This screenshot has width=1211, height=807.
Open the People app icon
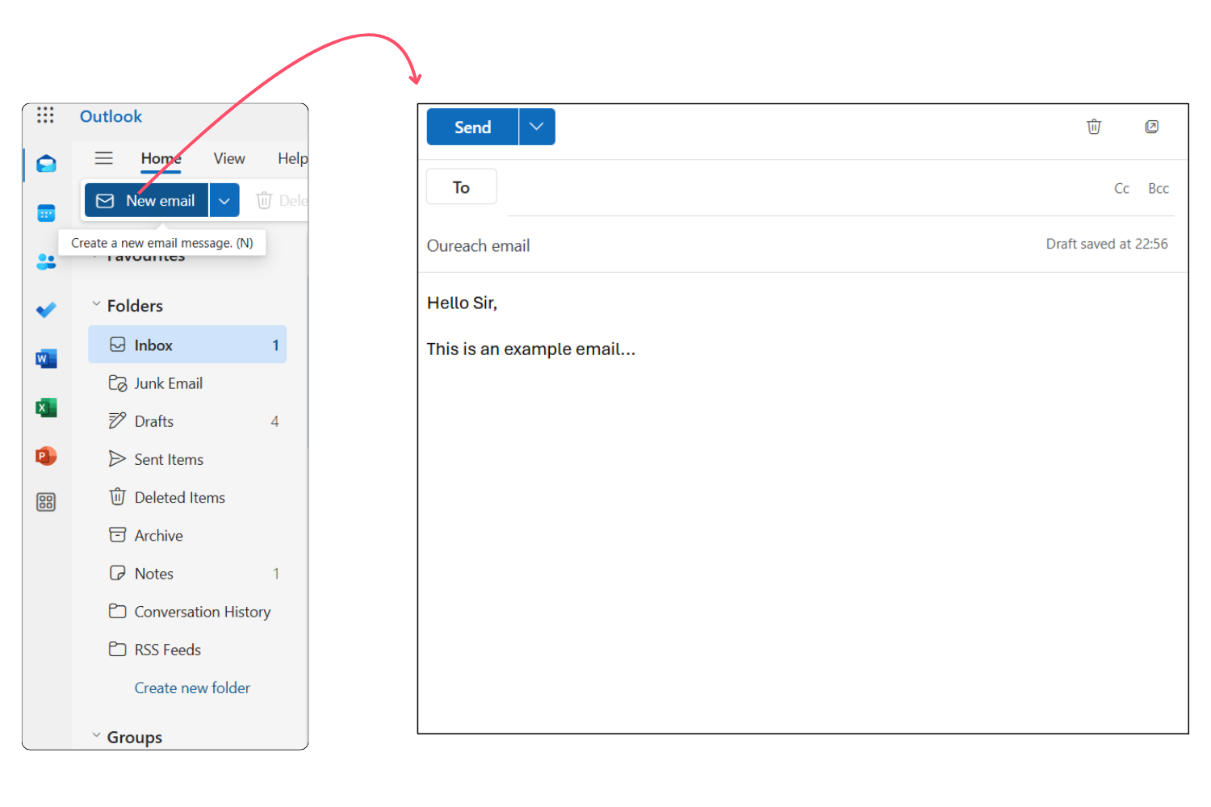[x=46, y=261]
